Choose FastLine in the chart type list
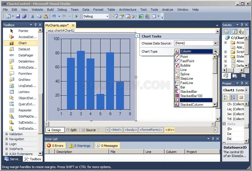252x171 pixels. [x=194, y=83]
